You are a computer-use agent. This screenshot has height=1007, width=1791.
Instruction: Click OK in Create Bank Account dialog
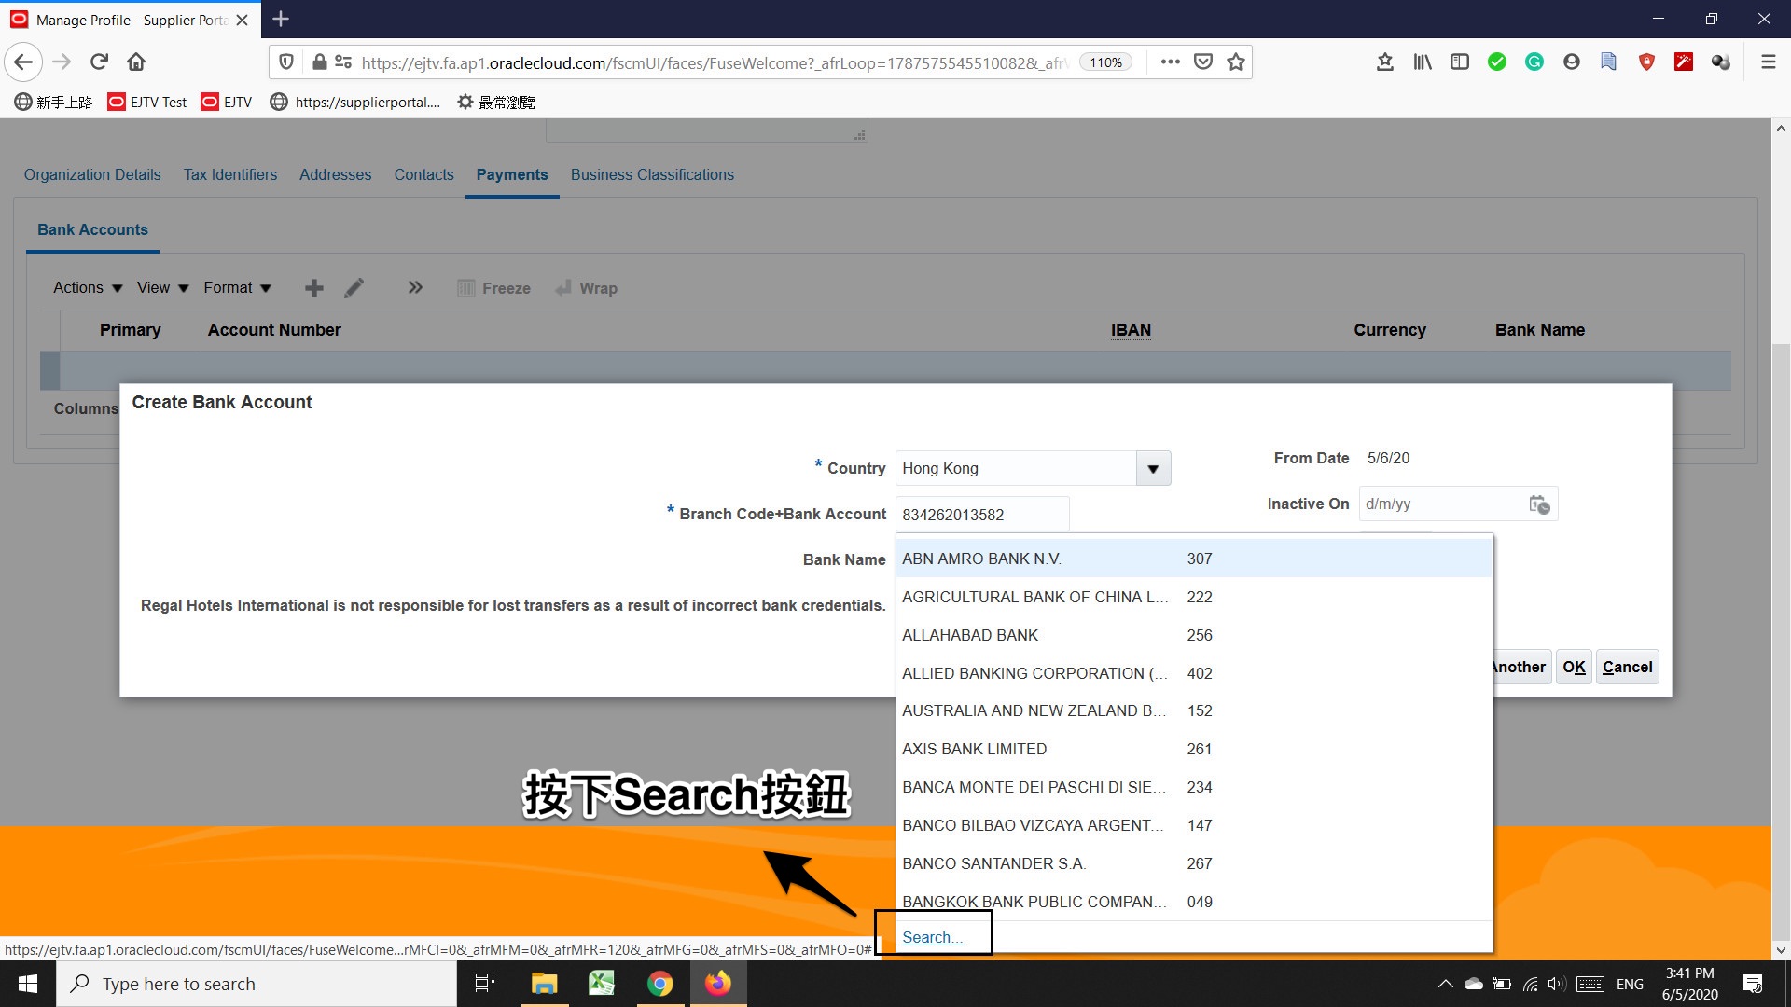click(1574, 668)
